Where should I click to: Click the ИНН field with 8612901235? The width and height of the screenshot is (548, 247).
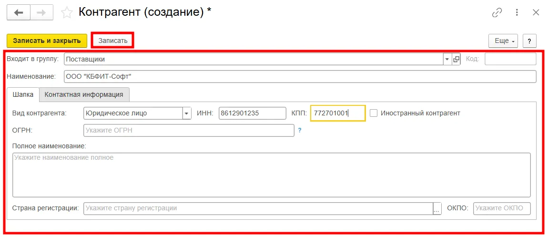pos(253,113)
